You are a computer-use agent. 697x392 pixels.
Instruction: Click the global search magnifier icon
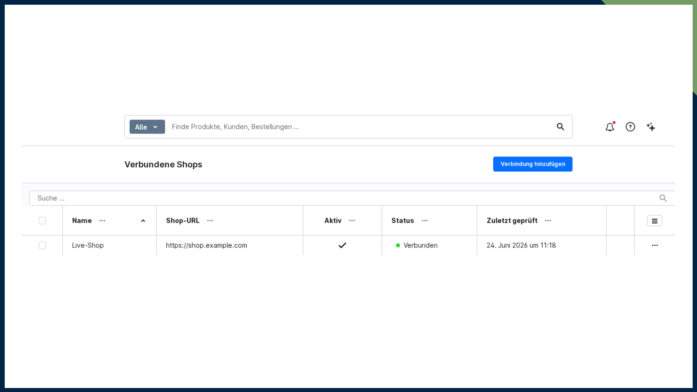click(x=561, y=127)
